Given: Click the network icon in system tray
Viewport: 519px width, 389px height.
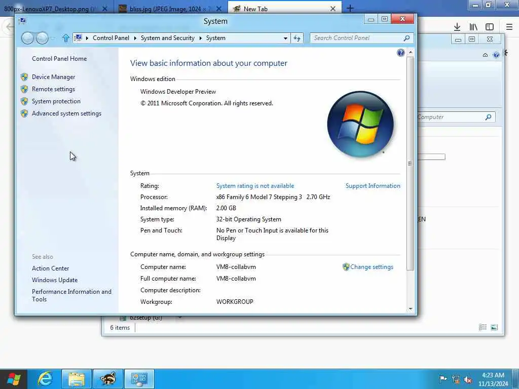Looking at the screenshot, I should point(456,379).
